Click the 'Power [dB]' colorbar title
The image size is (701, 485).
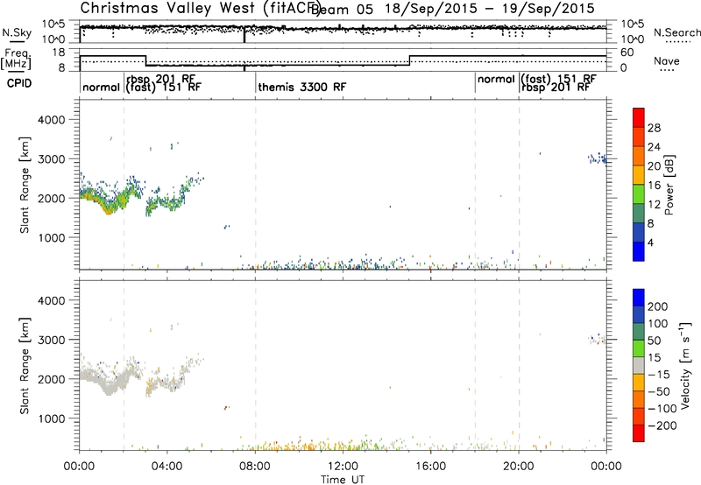[669, 185]
